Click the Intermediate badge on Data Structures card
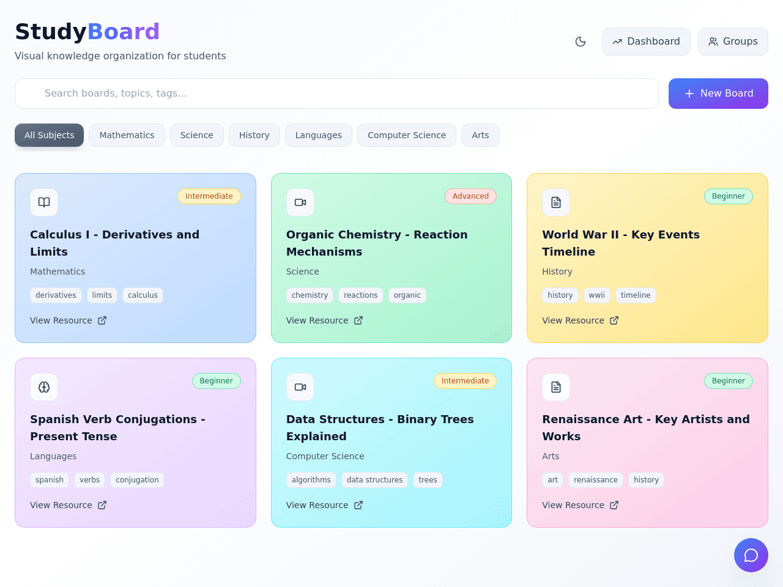Image resolution: width=783 pixels, height=587 pixels. pos(465,381)
